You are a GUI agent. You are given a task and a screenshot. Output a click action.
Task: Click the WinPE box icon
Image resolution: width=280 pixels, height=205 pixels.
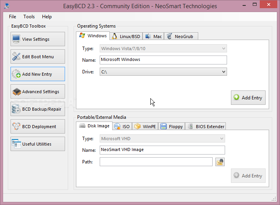[x=137, y=126]
